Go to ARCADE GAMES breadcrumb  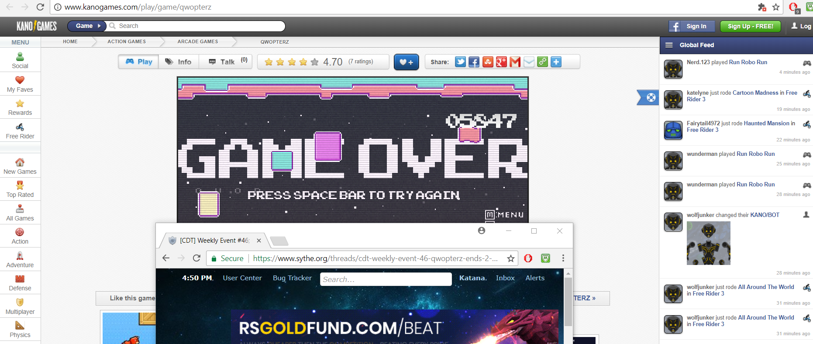coord(198,41)
